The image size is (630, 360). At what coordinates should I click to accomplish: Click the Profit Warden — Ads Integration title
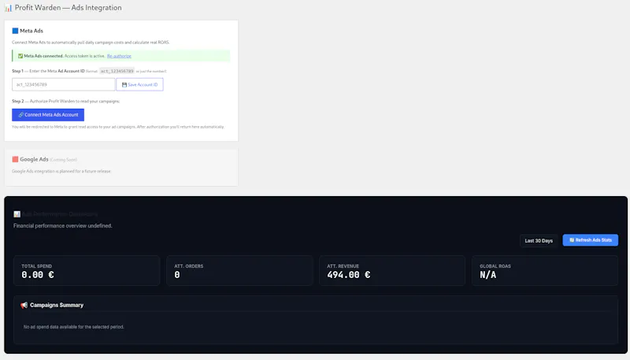tap(69, 8)
